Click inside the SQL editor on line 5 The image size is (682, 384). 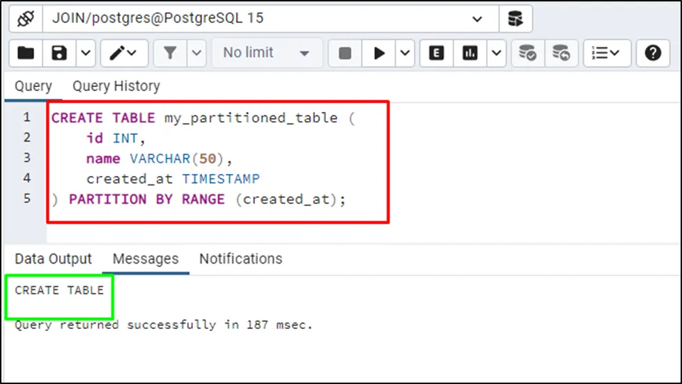point(208,199)
